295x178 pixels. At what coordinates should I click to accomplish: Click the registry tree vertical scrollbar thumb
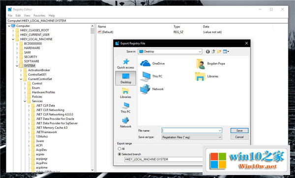92,30
